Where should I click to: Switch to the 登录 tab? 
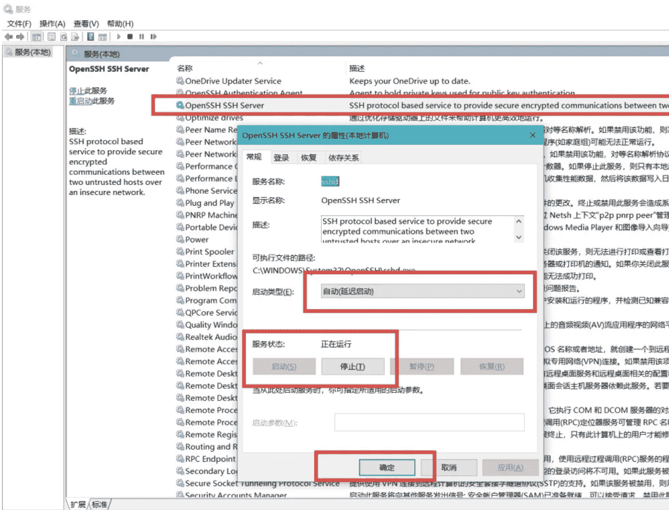coord(281,158)
